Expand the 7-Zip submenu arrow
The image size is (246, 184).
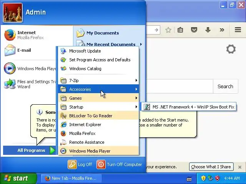click(x=136, y=80)
